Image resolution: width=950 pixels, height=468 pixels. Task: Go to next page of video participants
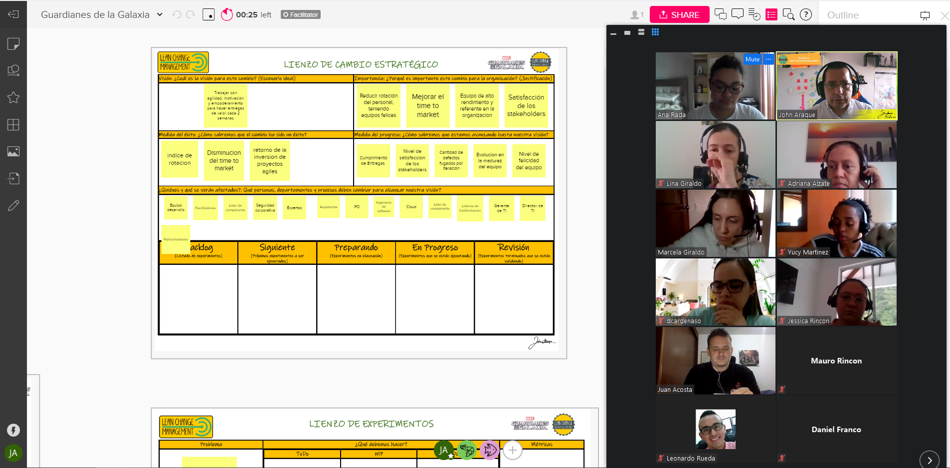(x=930, y=460)
